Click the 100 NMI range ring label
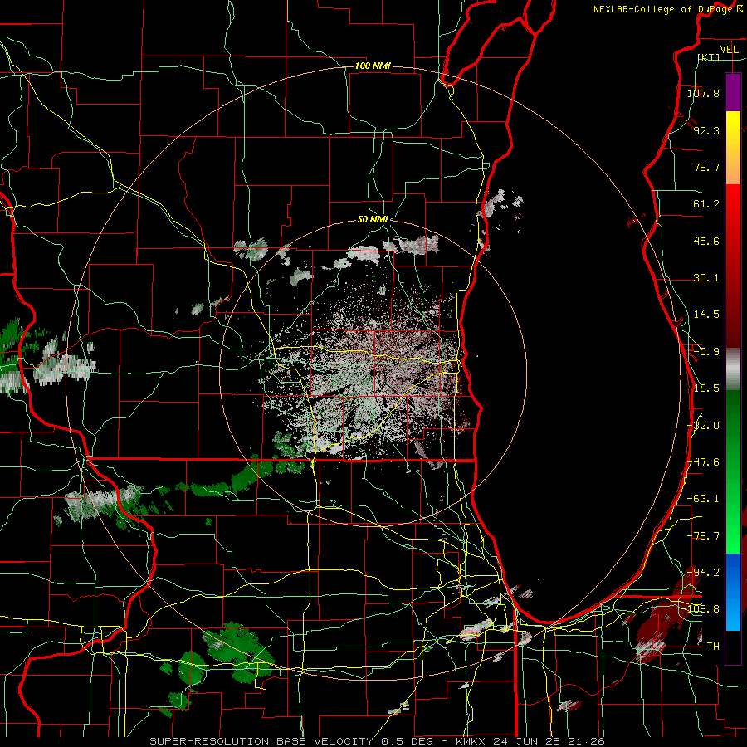747x747 pixels. [x=373, y=66]
